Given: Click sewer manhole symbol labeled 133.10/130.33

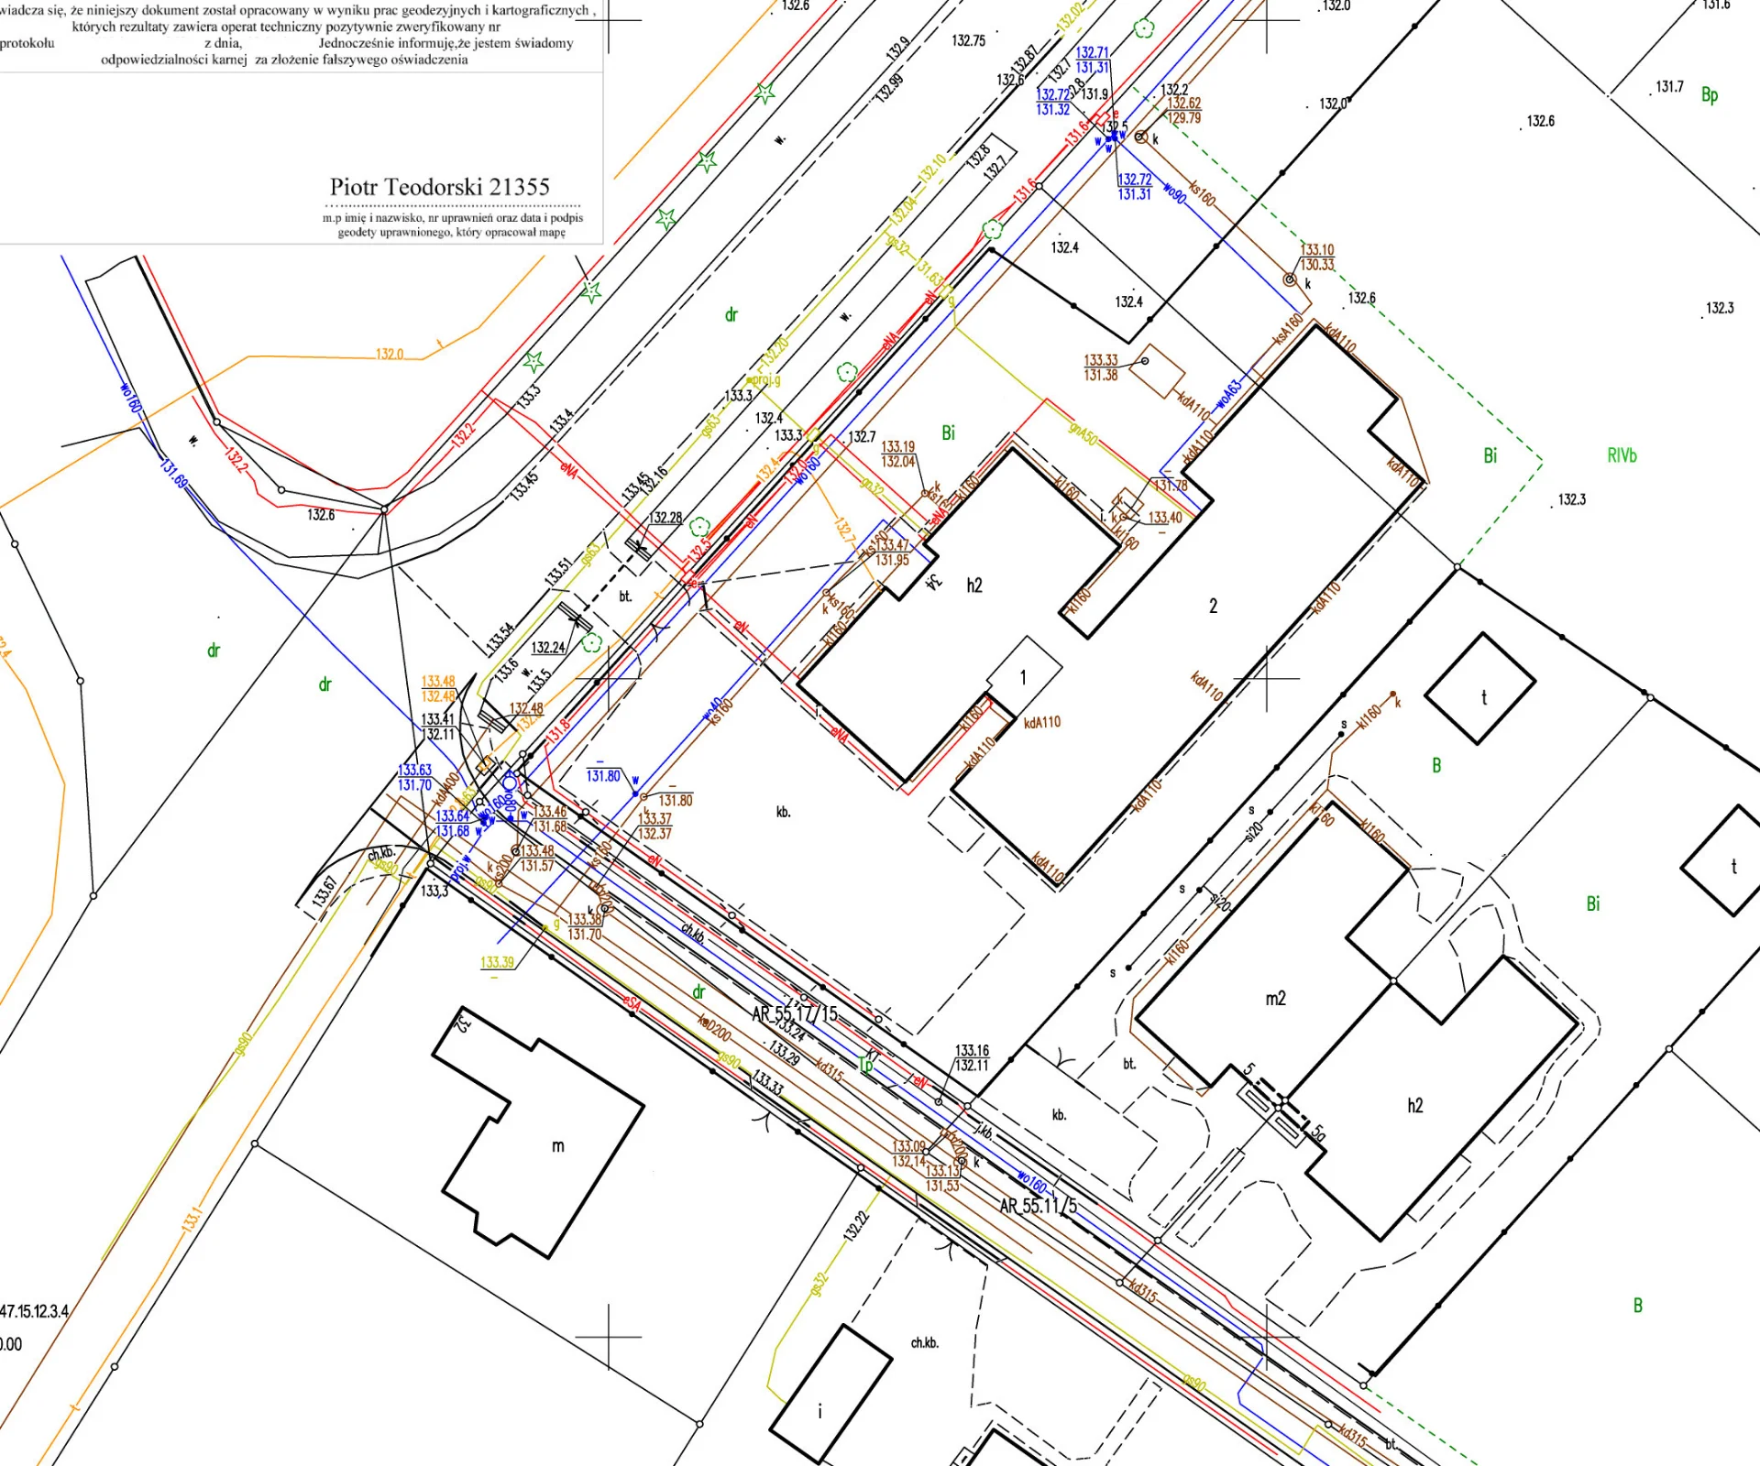Looking at the screenshot, I should pos(1290,279).
